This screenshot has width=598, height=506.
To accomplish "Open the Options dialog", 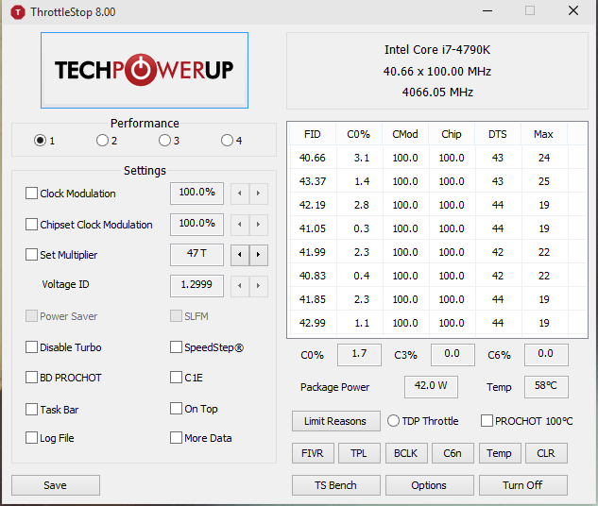I will (x=430, y=485).
